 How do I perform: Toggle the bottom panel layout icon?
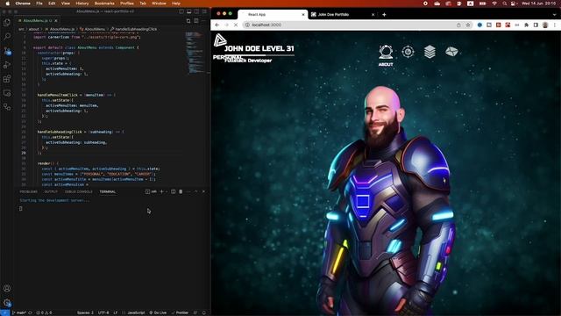189,11
